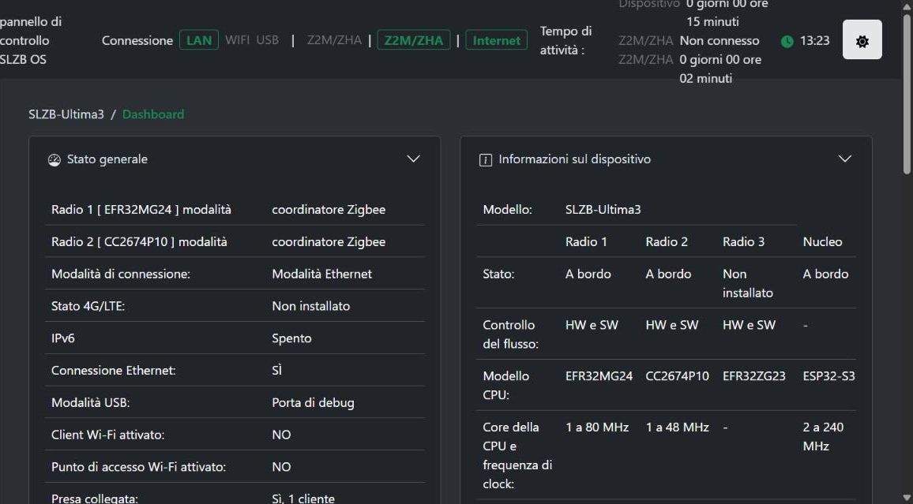
Task: Click the scrollbar down arrow
Action: [x=907, y=498]
